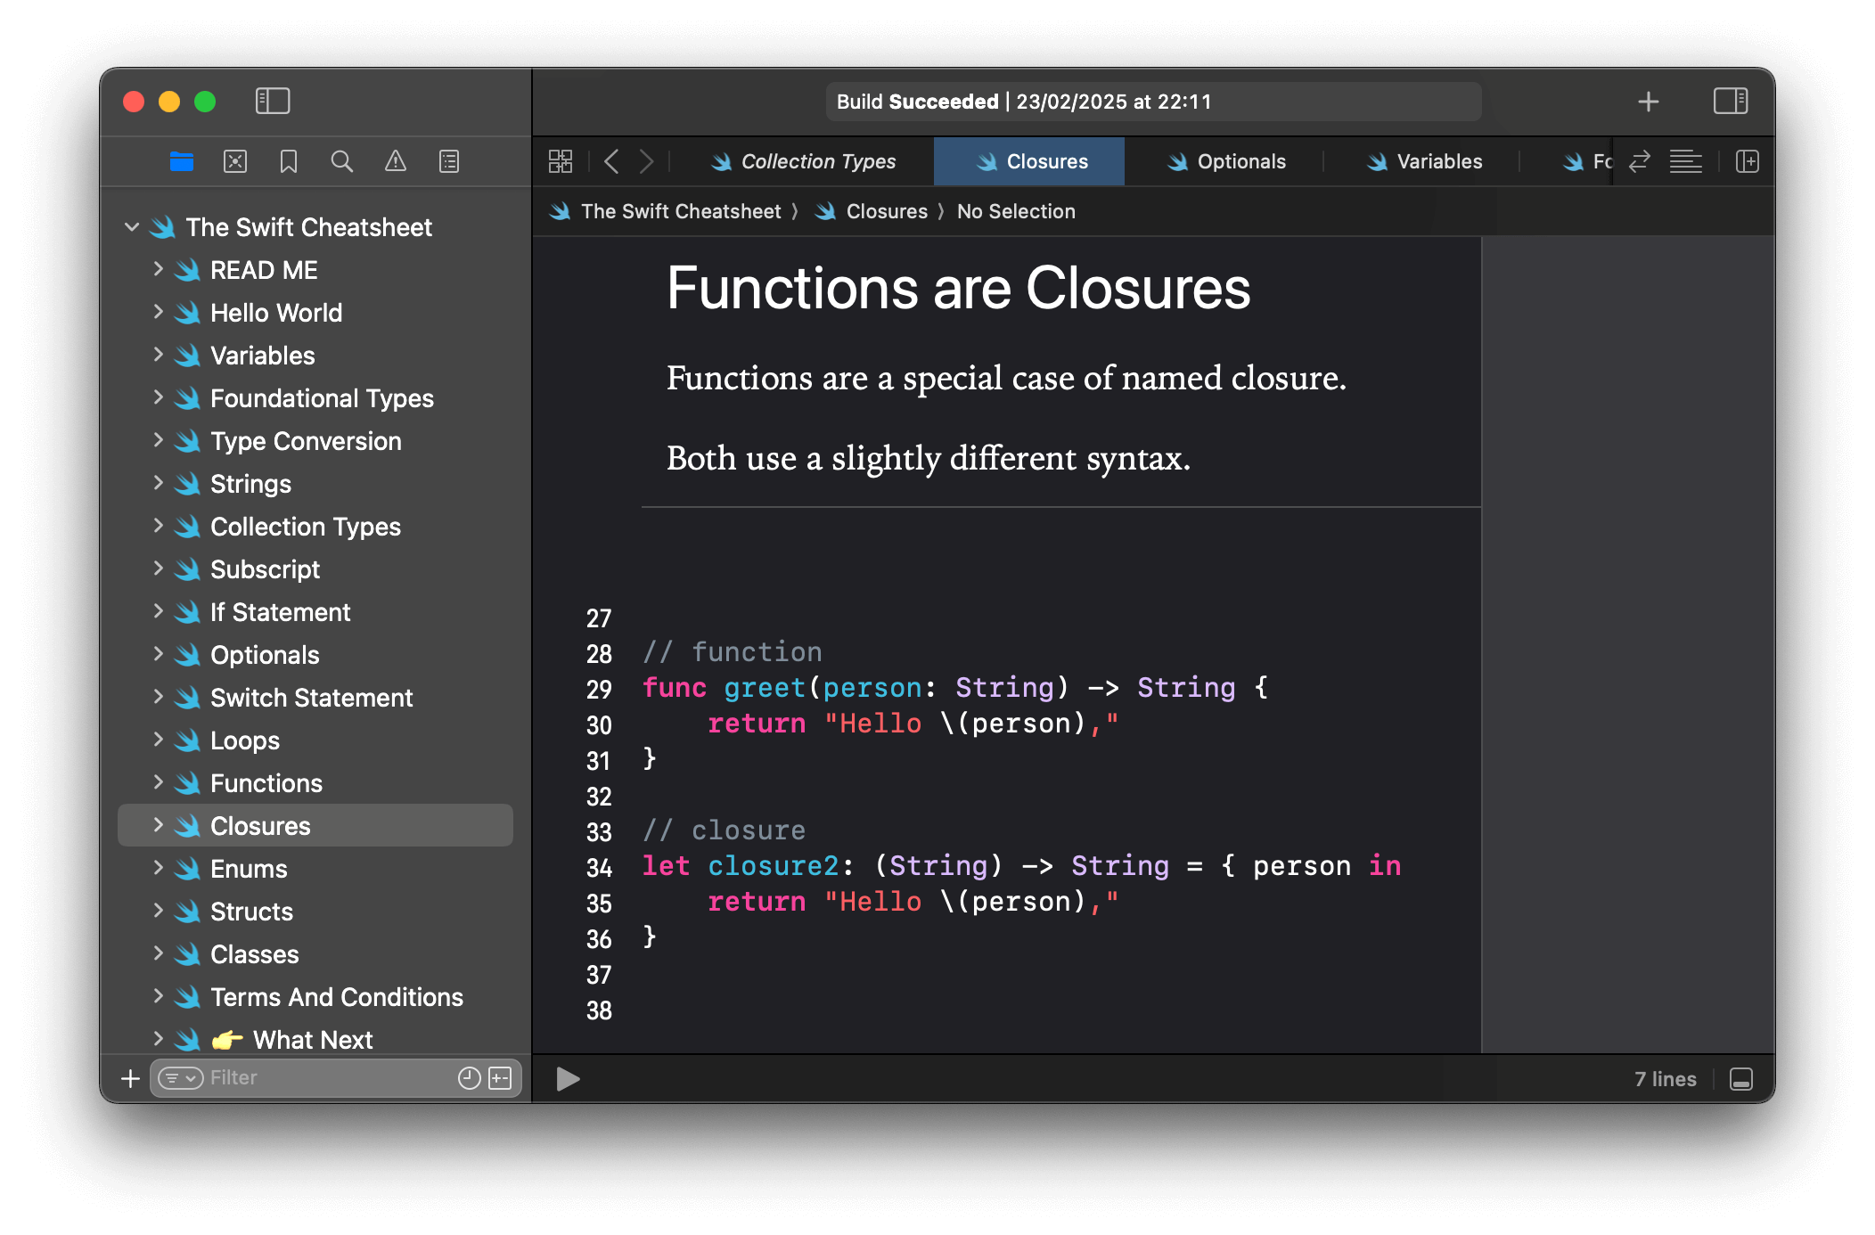The width and height of the screenshot is (1875, 1235).
Task: Expand the Functions sidebar item
Action: (x=159, y=782)
